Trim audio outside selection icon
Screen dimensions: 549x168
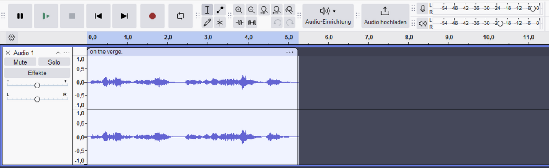coord(239,23)
